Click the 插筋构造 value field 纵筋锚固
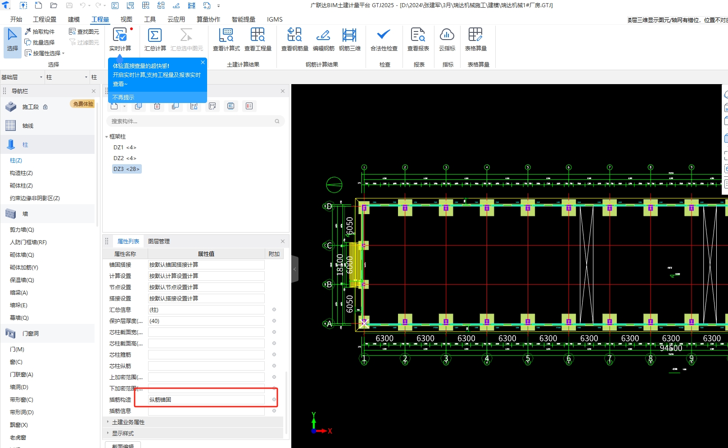This screenshot has width=728, height=448. click(206, 399)
